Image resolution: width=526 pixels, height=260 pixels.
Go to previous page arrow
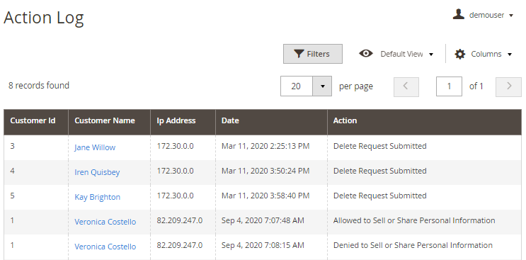(406, 86)
